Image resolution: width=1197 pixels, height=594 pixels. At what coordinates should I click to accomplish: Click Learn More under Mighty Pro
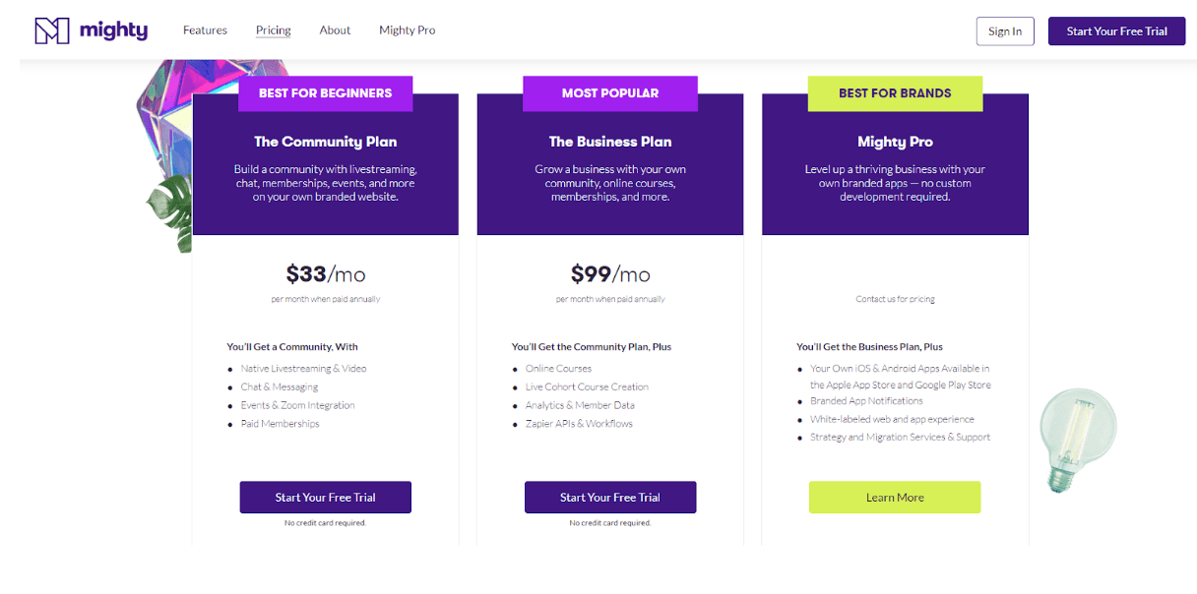(894, 497)
